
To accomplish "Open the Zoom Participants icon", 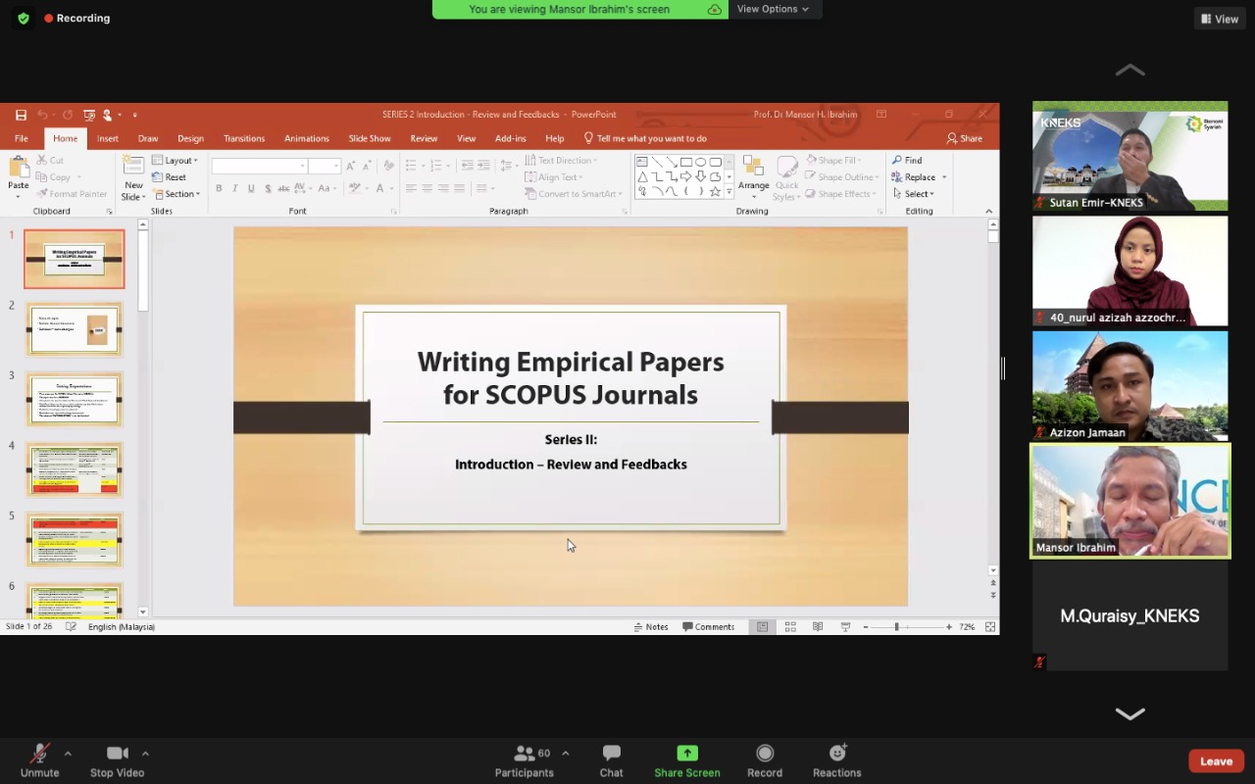I will pyautogui.click(x=525, y=753).
